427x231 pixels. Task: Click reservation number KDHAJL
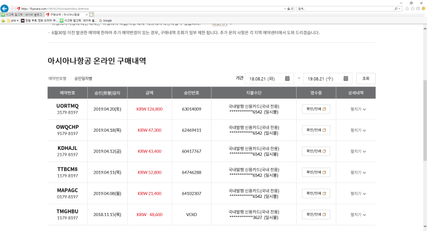coord(67,148)
